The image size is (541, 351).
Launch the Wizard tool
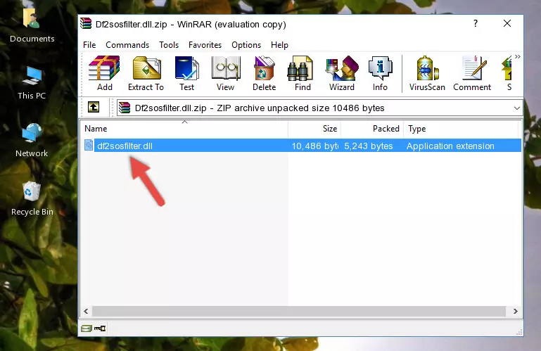click(x=342, y=73)
